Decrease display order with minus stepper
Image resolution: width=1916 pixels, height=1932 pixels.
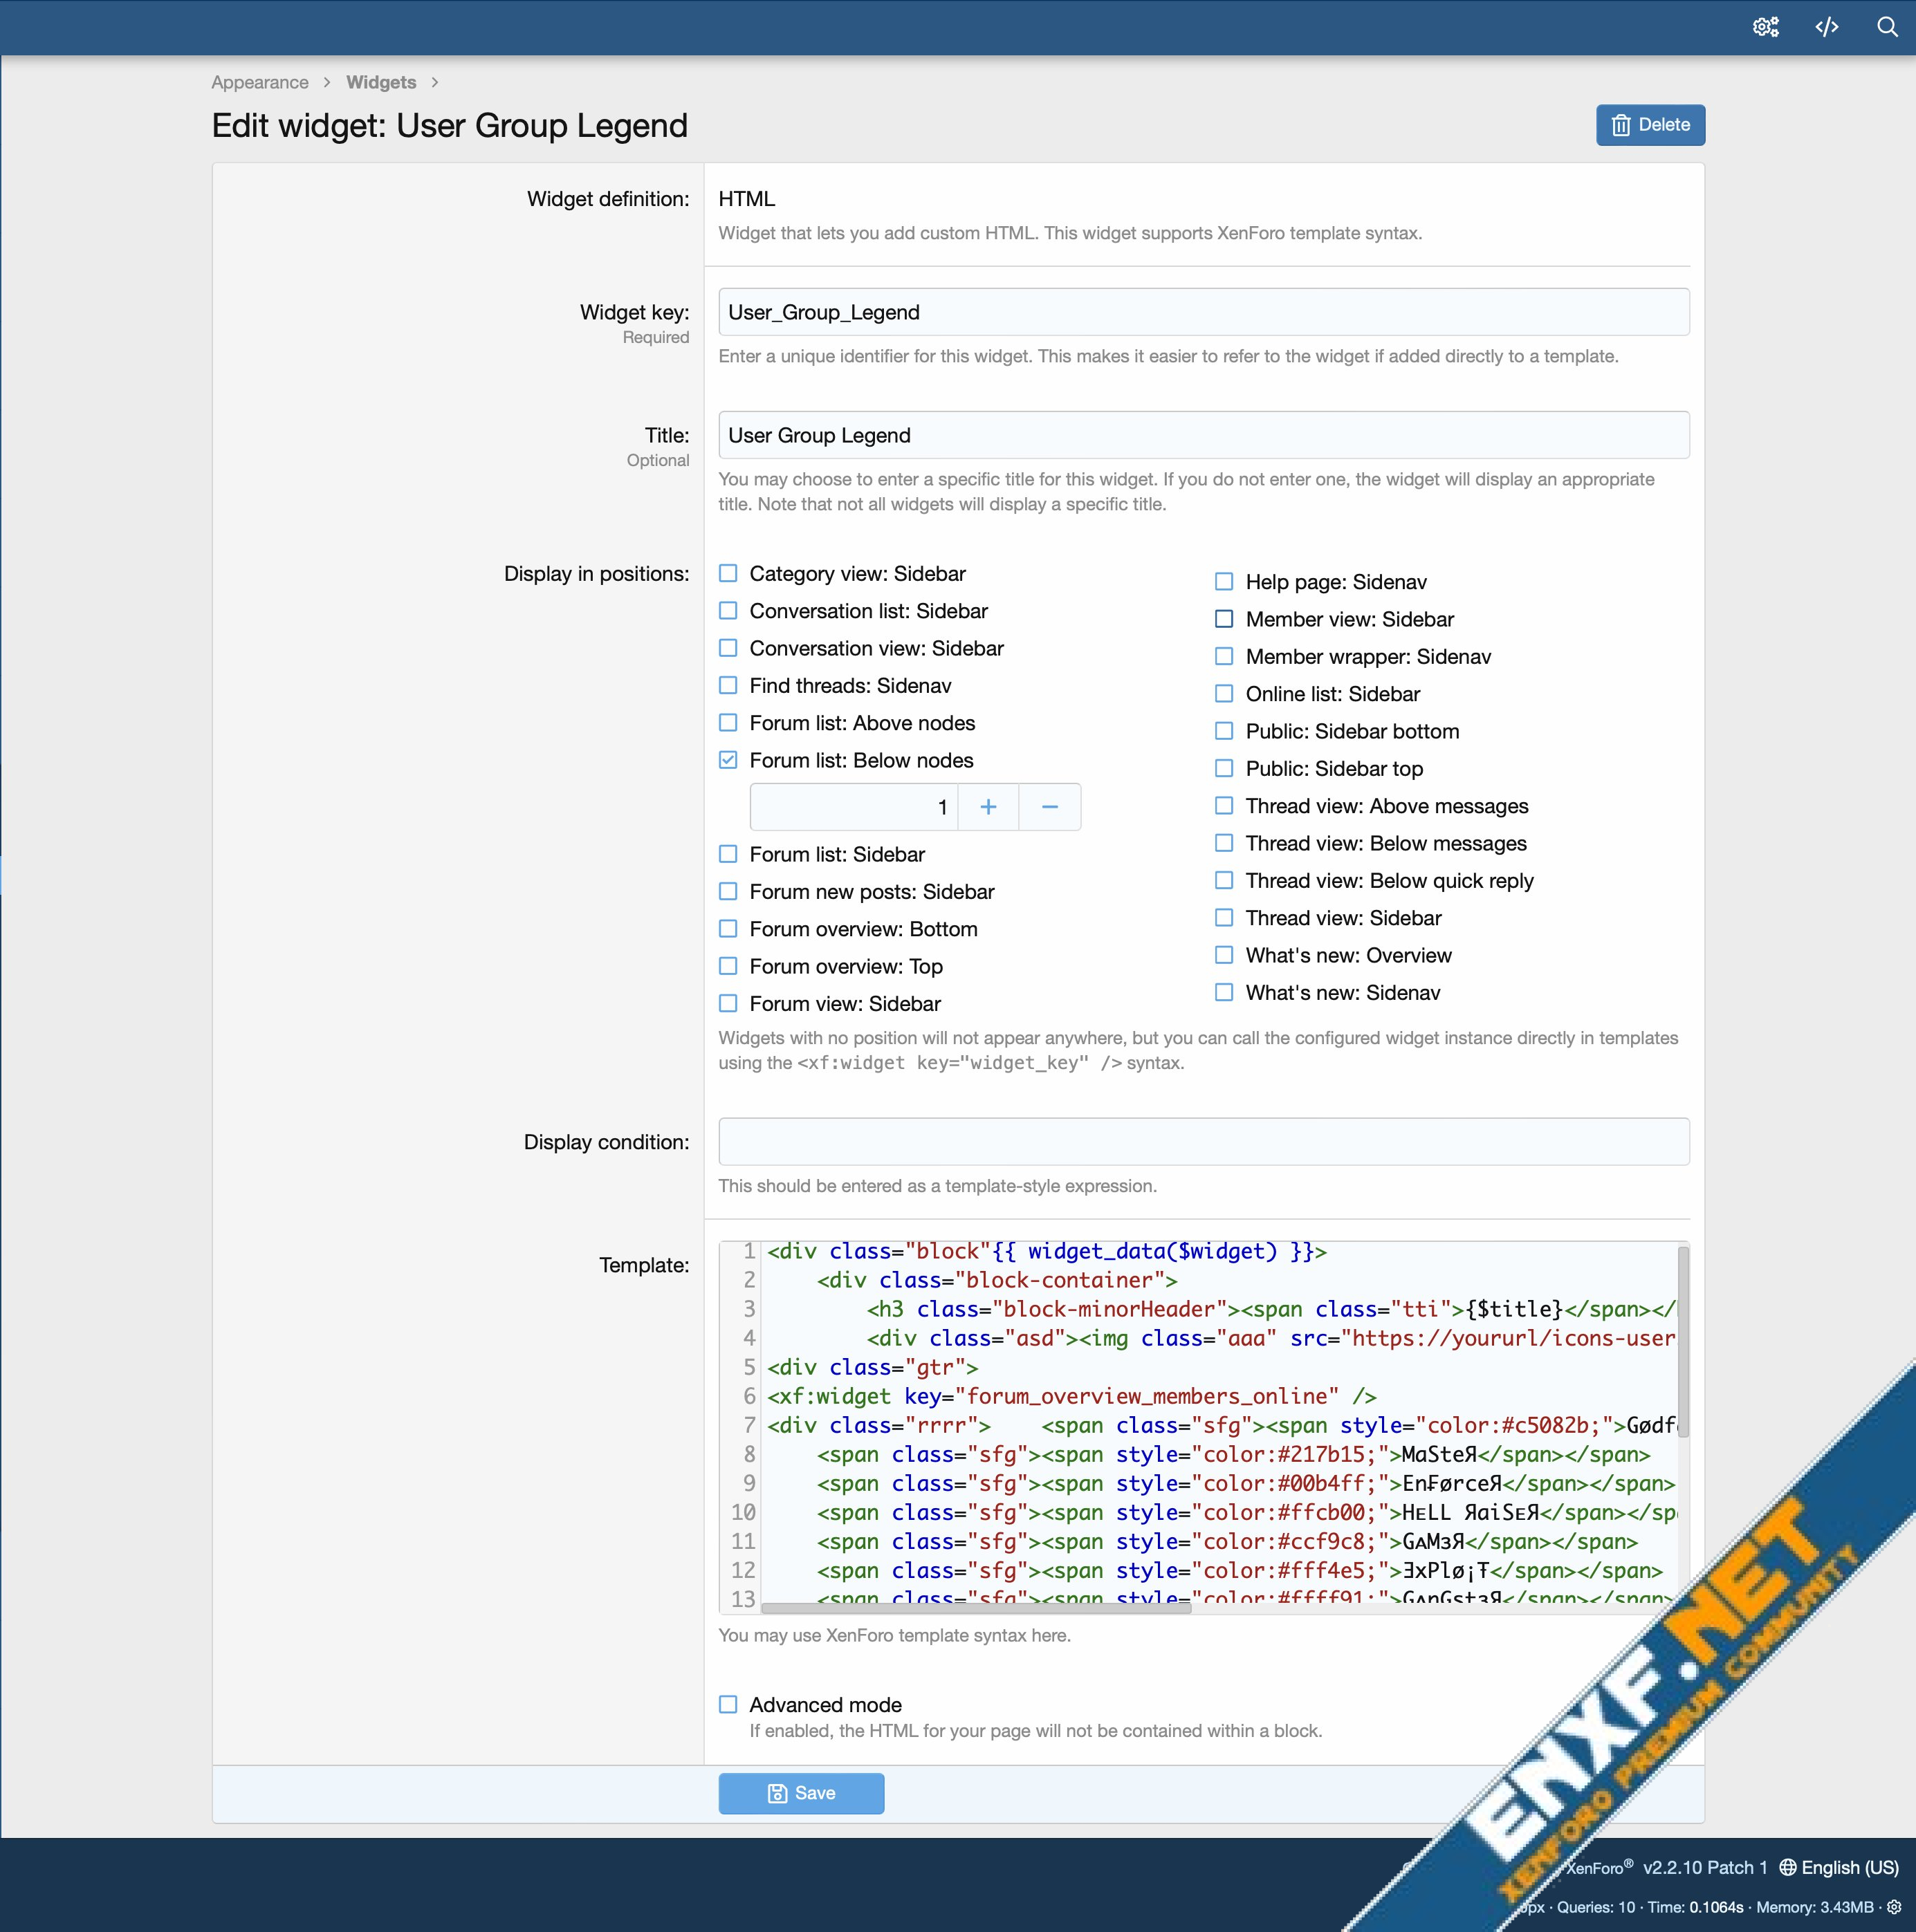click(x=1049, y=807)
